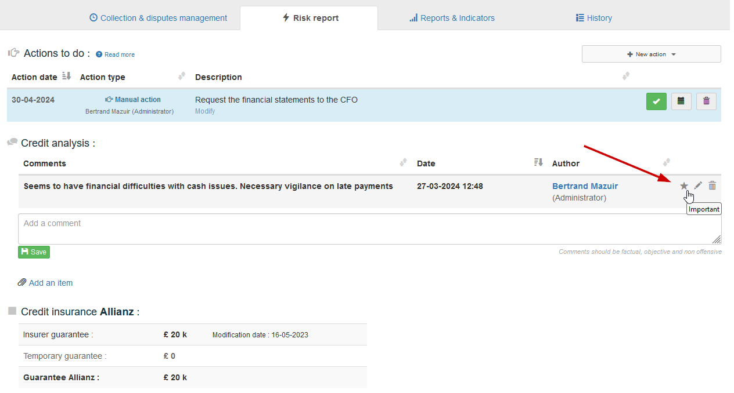The width and height of the screenshot is (734, 393).
Task: Sort comments by the Author column icon
Action: tap(667, 162)
